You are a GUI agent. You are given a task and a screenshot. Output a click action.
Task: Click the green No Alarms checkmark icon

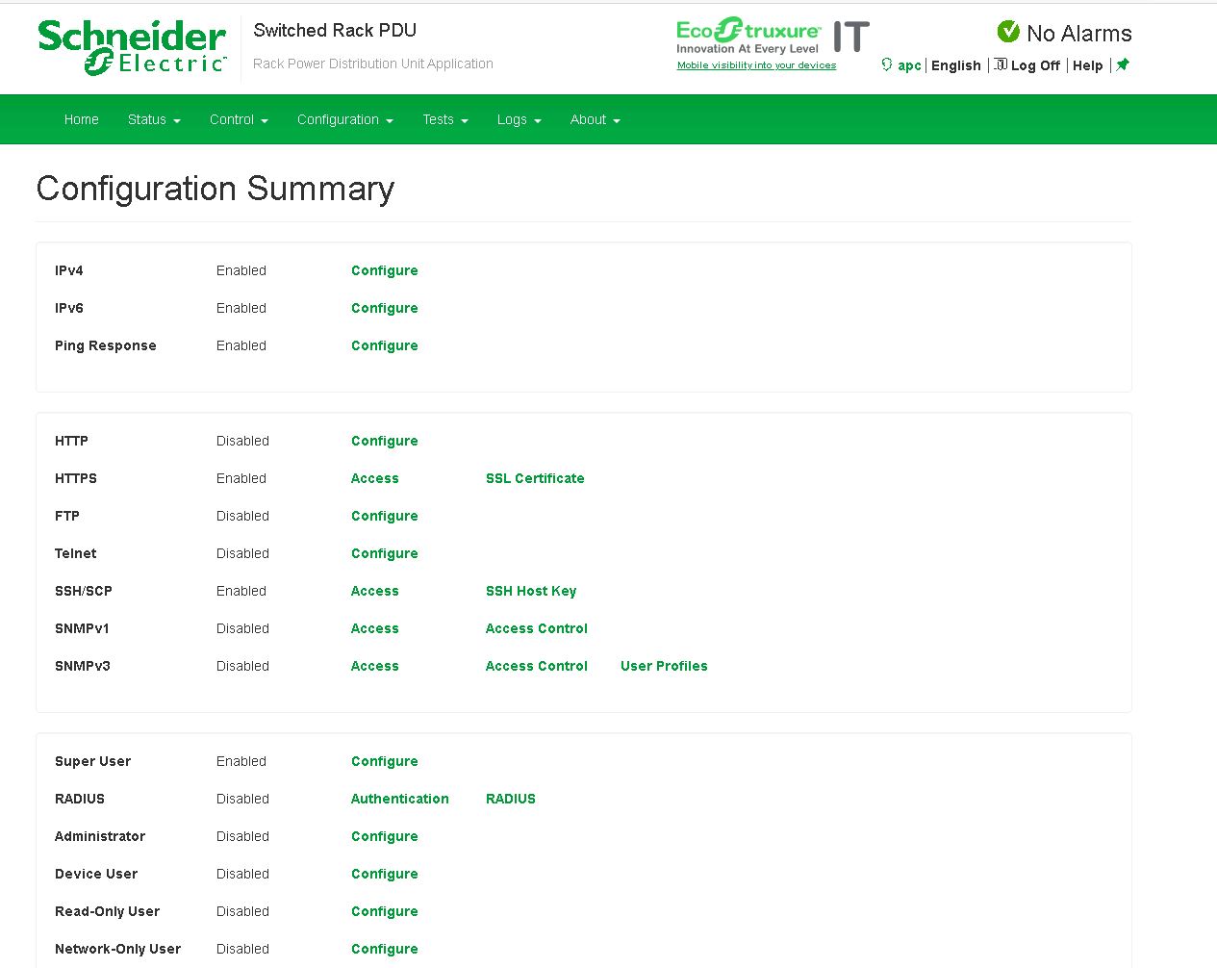pyautogui.click(x=1008, y=32)
